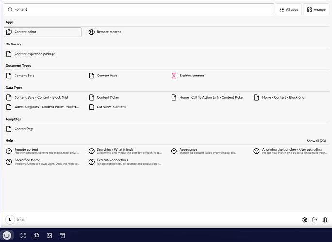Image resolution: width=332 pixels, height=242 pixels.
Task: Click help icon beside External connections
Action: tap(92, 162)
